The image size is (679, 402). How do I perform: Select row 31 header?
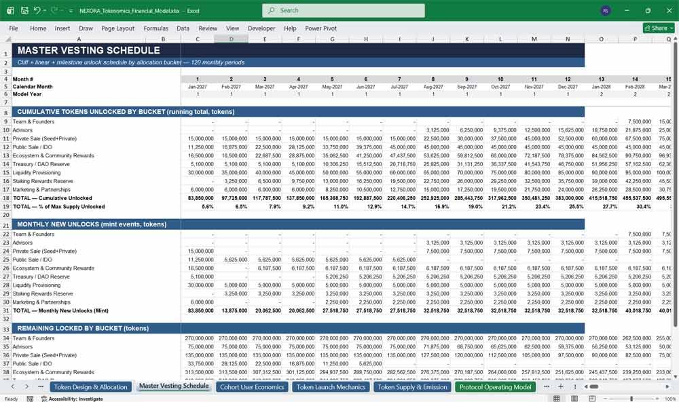6,310
